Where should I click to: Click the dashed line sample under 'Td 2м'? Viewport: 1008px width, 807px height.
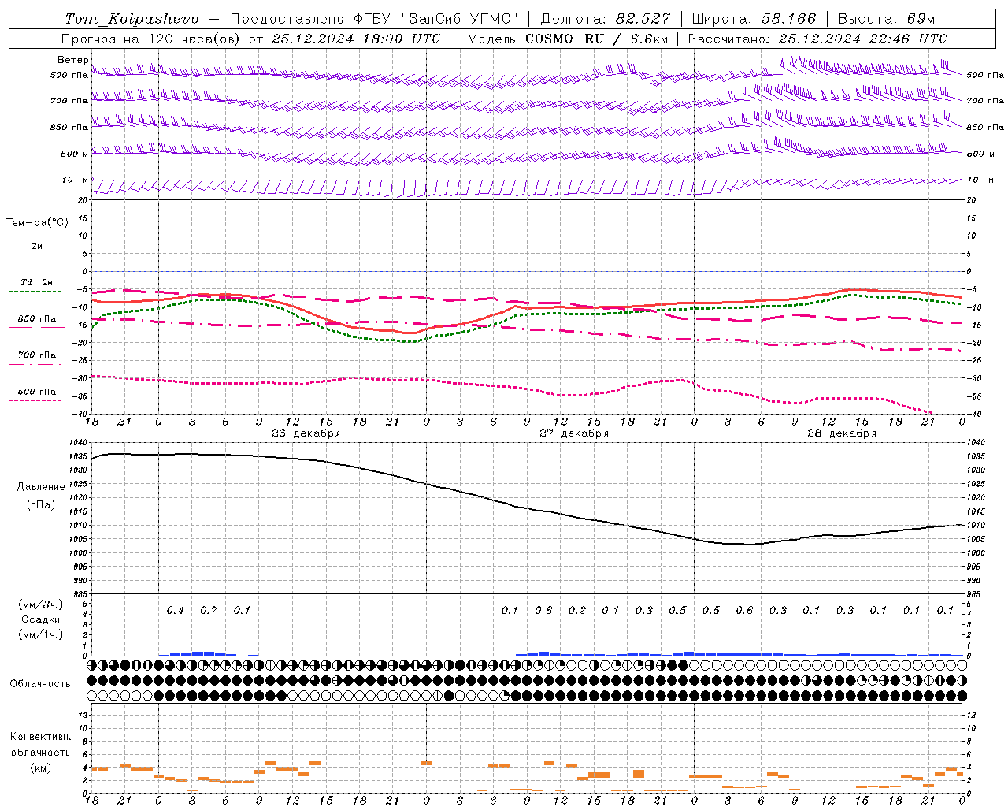click(x=35, y=292)
